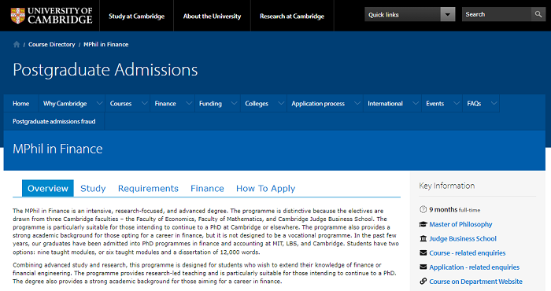Click in the Search input field
The width and height of the screenshot is (551, 291).
pos(497,14)
